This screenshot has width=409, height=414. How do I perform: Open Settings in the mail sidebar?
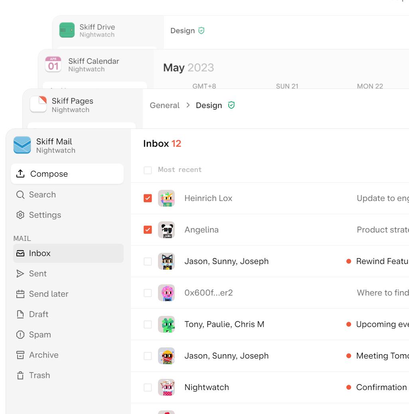point(45,215)
